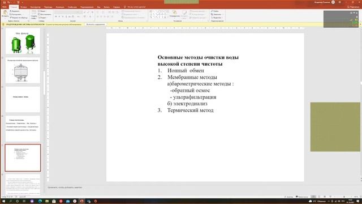The image size is (362, 204).
Task: Reset slide with Восстановить
Action: (45, 14)
